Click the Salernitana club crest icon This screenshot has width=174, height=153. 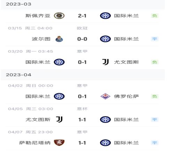[x=59, y=143]
